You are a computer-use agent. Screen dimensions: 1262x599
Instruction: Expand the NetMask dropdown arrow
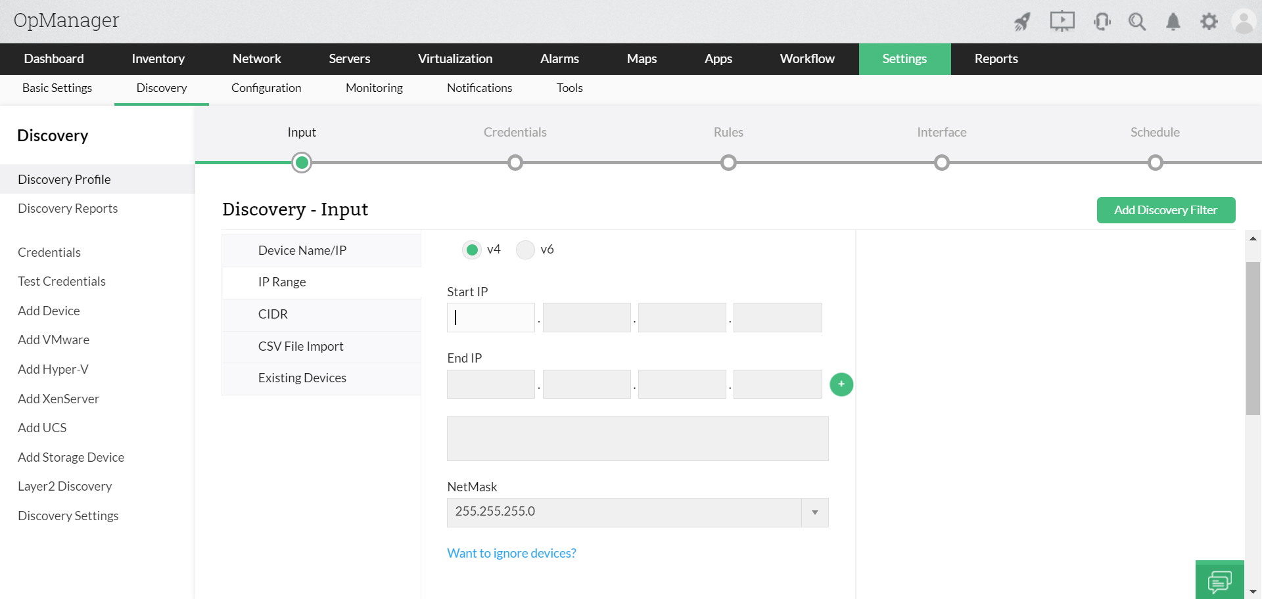click(815, 512)
